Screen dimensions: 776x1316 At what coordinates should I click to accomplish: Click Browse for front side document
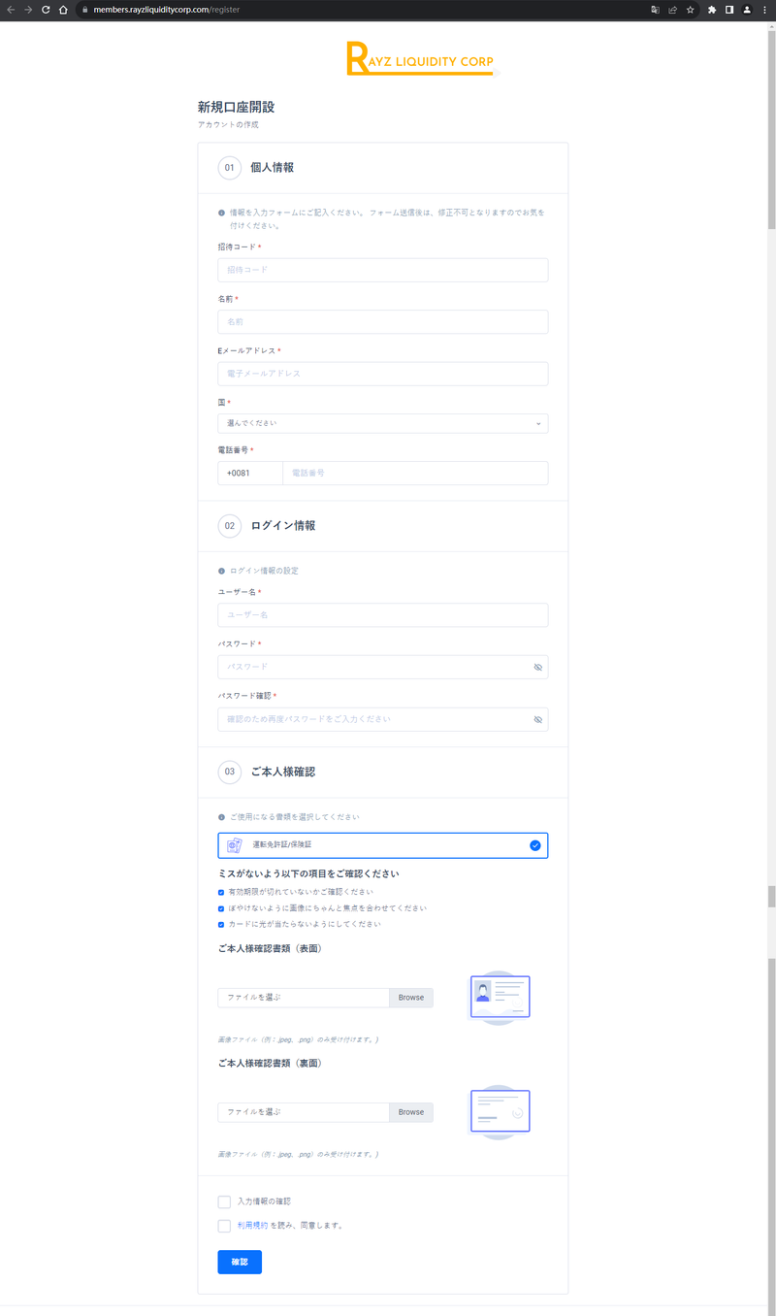pos(411,998)
